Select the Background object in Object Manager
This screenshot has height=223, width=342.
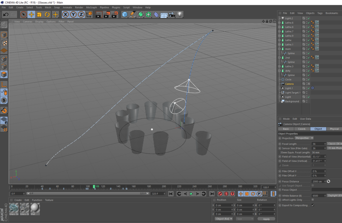[292, 101]
